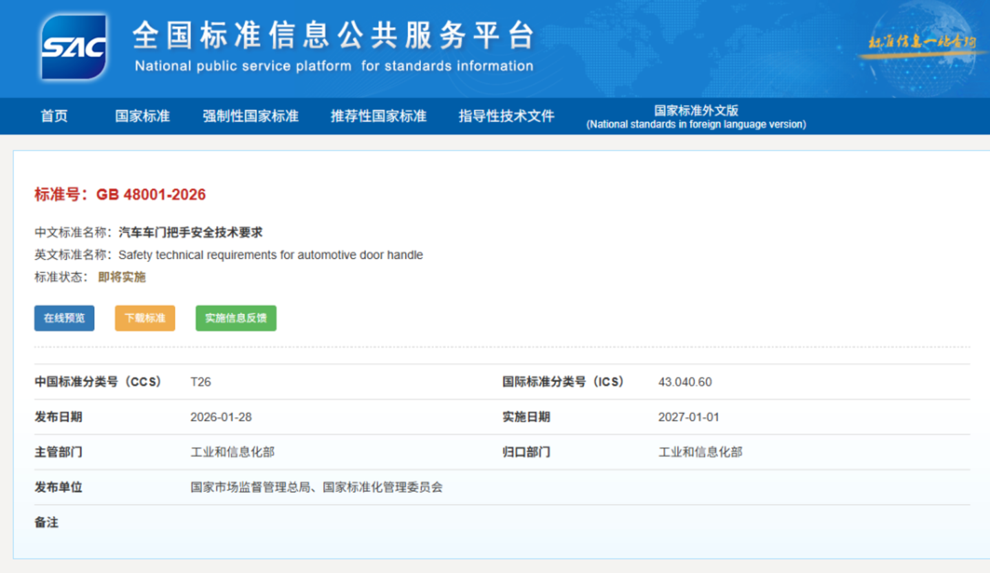Select 推荐性国家标准 in navigation bar

coord(378,116)
